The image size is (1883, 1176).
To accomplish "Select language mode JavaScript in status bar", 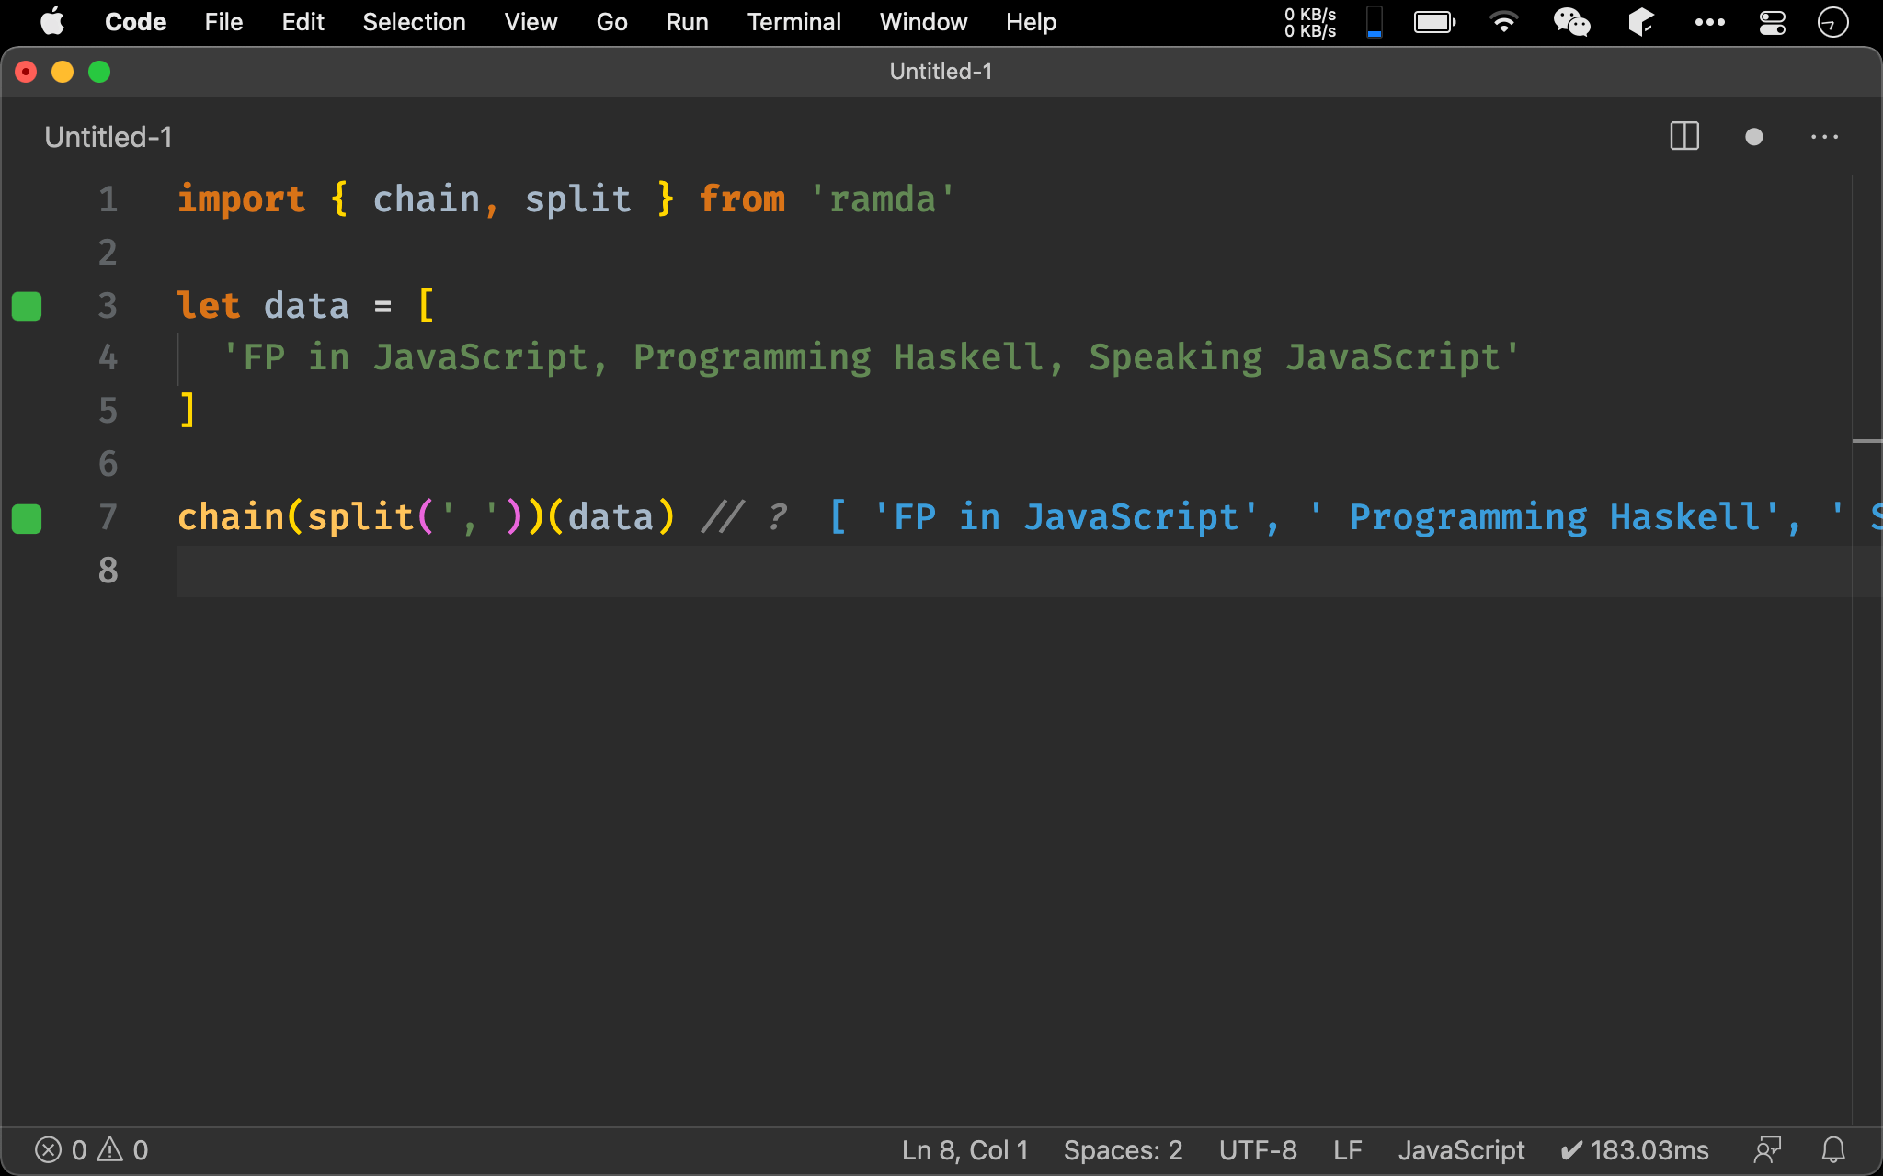I will 1461,1150.
